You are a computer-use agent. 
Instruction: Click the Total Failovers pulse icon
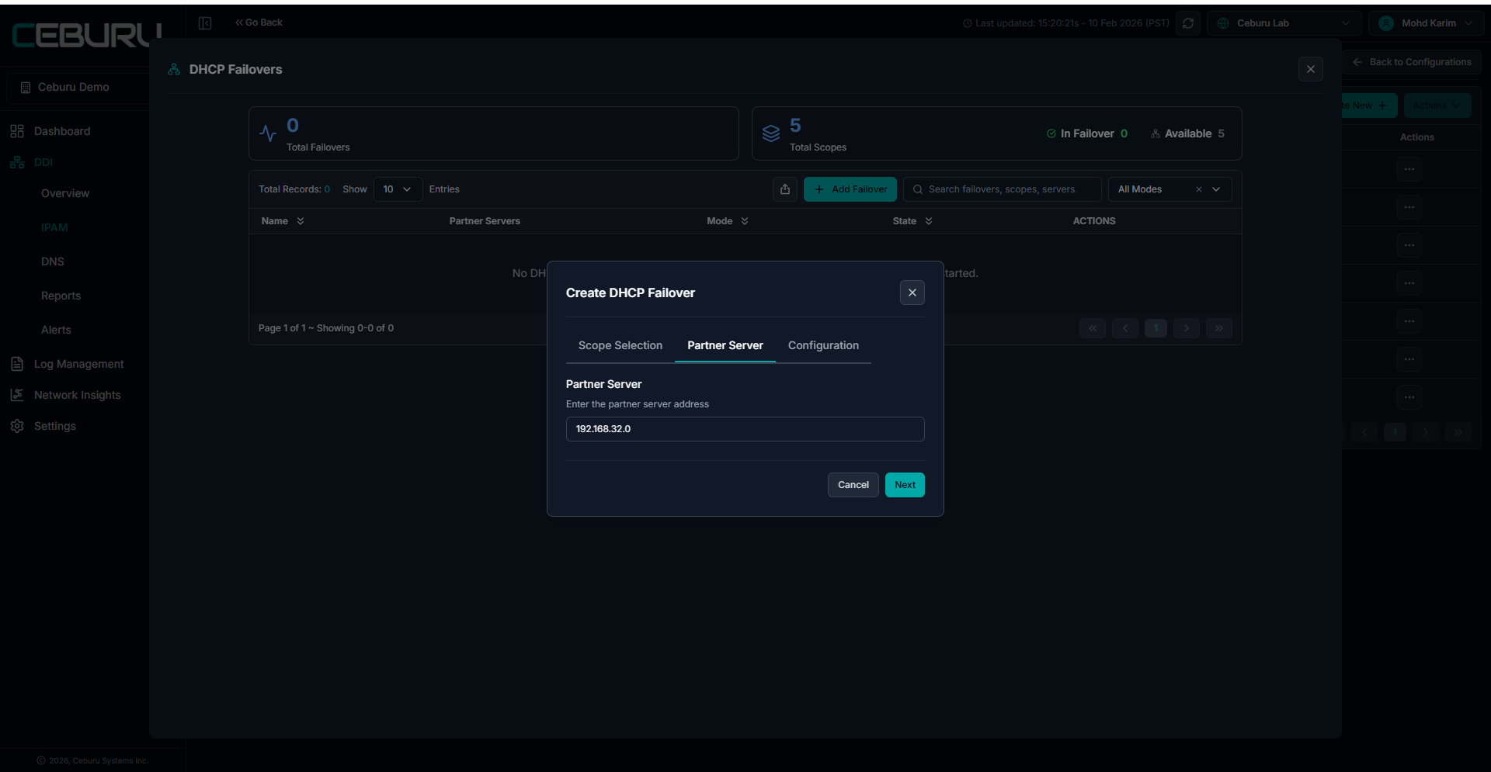[268, 133]
